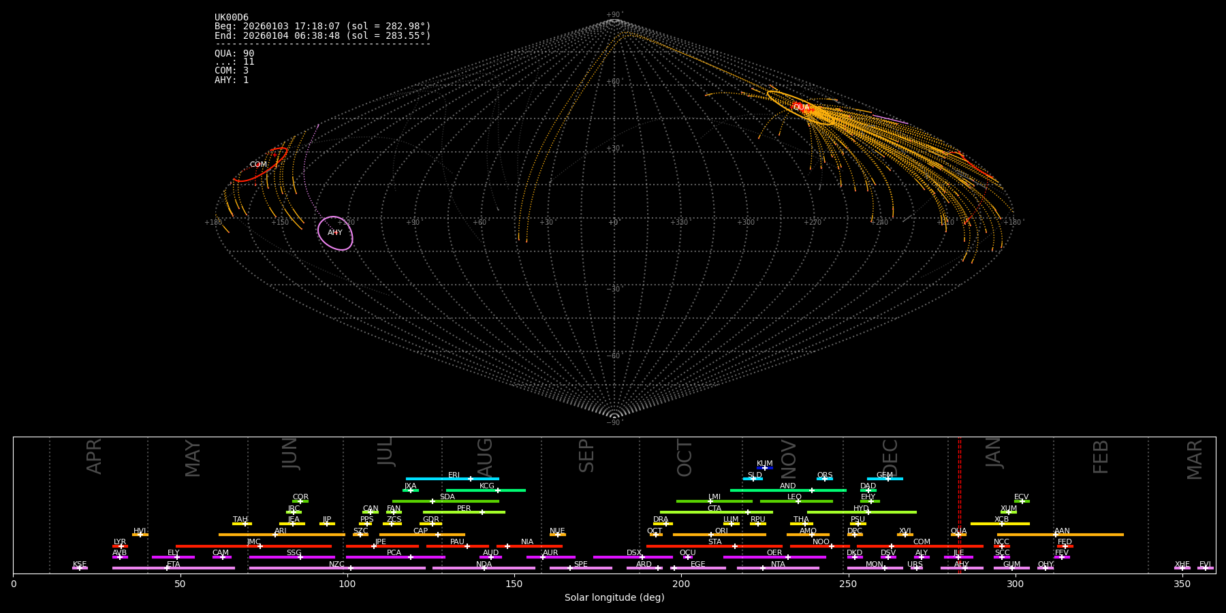Click the AHY label inside the pink ellipse
The width and height of the screenshot is (1226, 613).
tap(335, 233)
